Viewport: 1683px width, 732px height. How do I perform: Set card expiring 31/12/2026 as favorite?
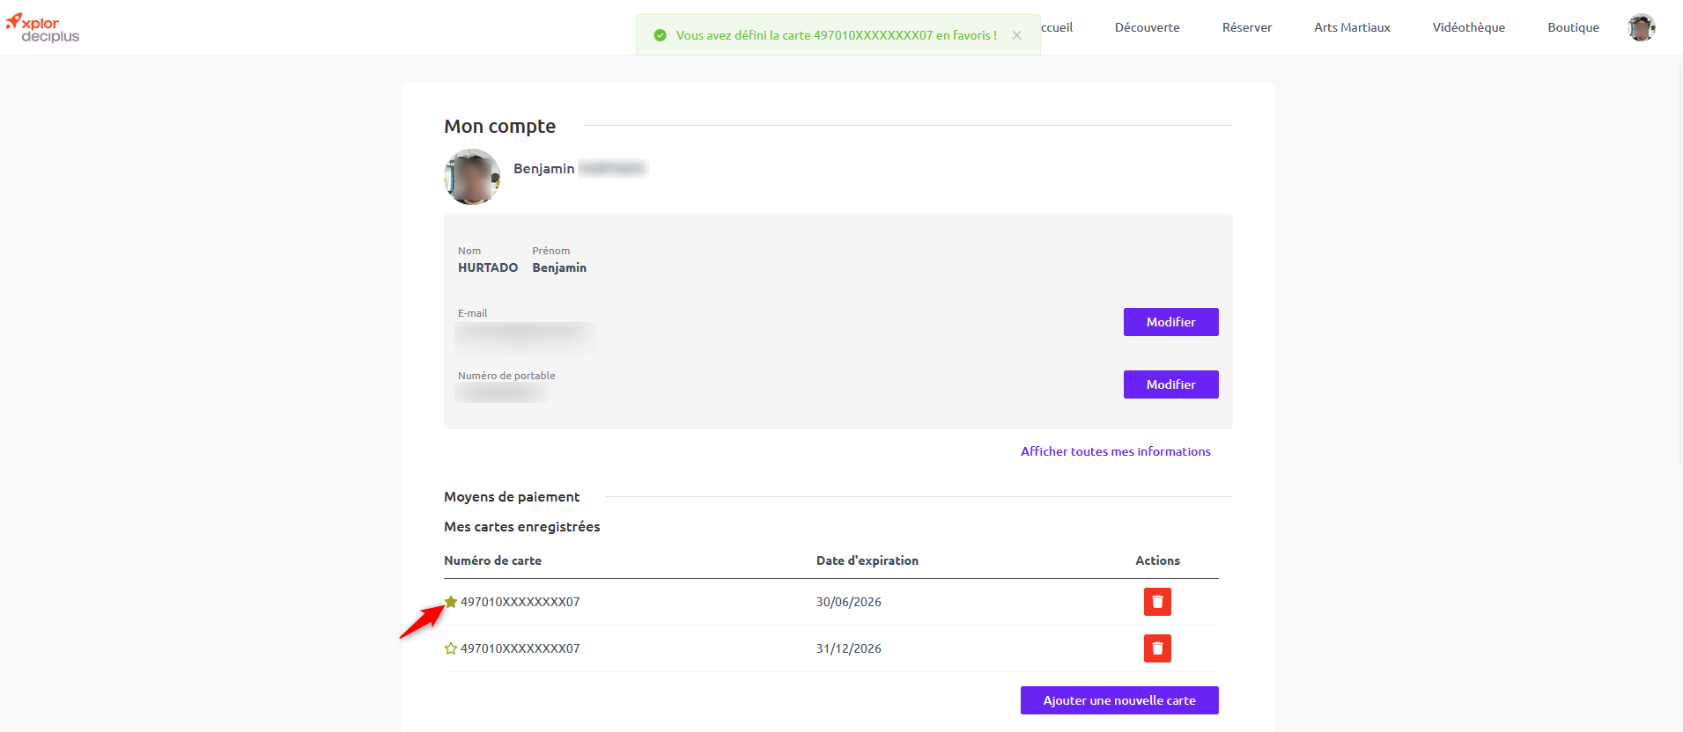click(x=451, y=648)
